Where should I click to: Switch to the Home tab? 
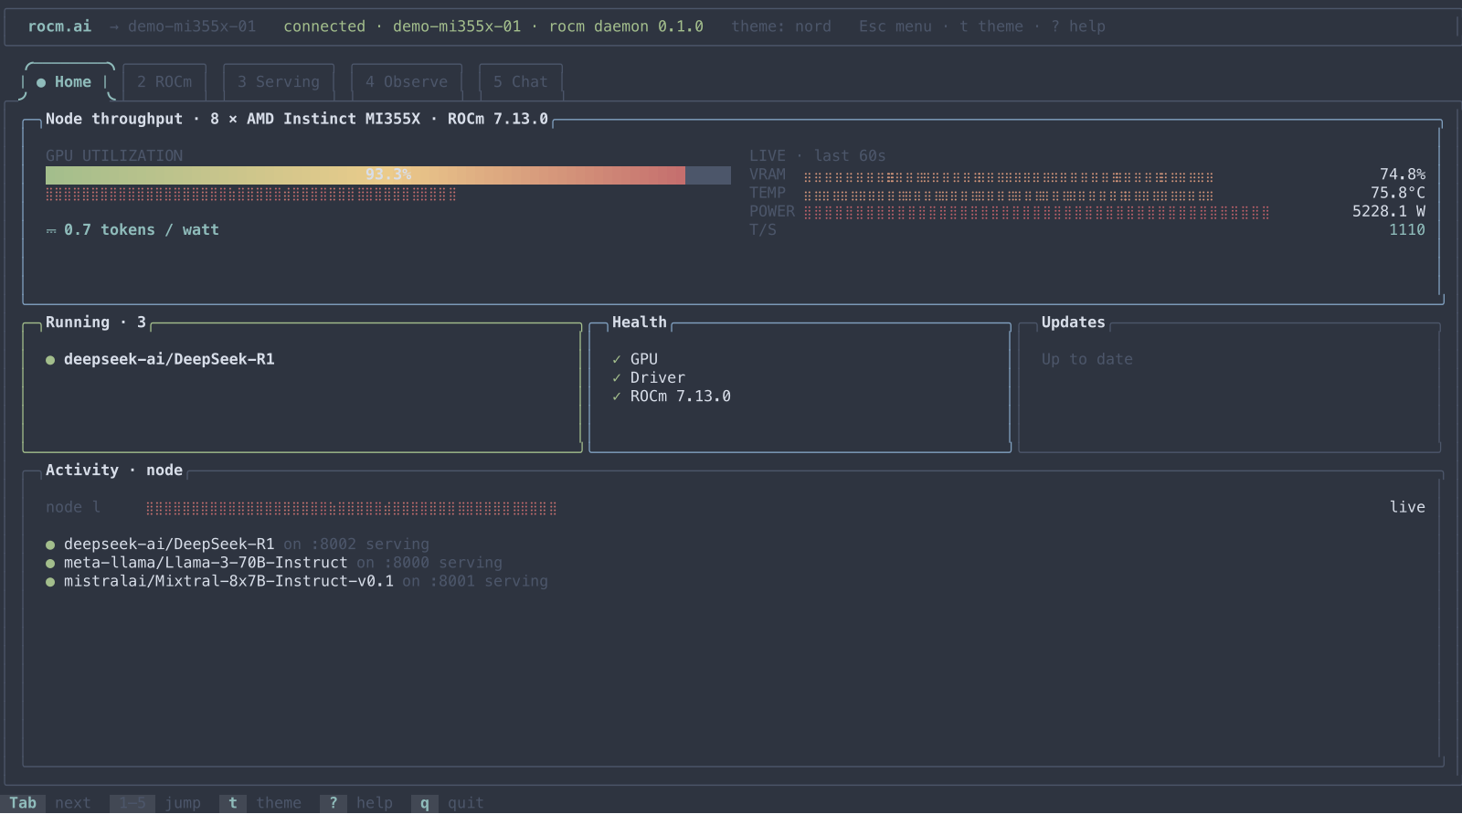click(x=69, y=82)
